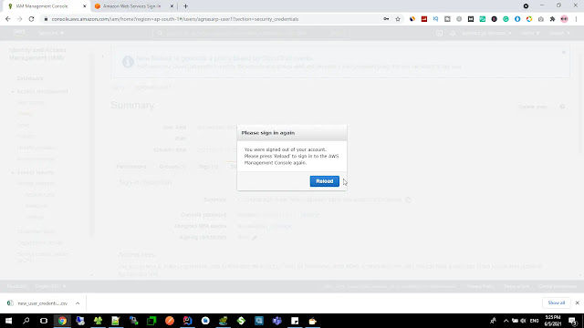Open Microsoft Teams from the taskbar
Screen dimensions: 584x328
click(276, 321)
